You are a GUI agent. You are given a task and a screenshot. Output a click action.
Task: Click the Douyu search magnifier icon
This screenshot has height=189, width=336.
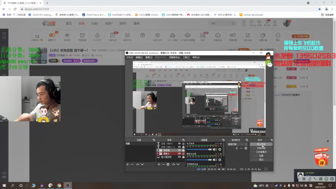tap(233, 24)
